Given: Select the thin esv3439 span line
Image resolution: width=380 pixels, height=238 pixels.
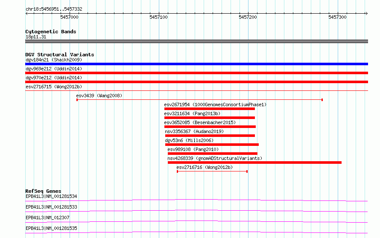Looking at the screenshot, I should point(199,100).
